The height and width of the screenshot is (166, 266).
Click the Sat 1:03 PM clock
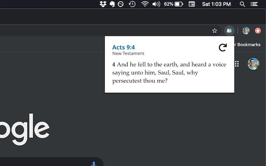pyautogui.click(x=216, y=4)
